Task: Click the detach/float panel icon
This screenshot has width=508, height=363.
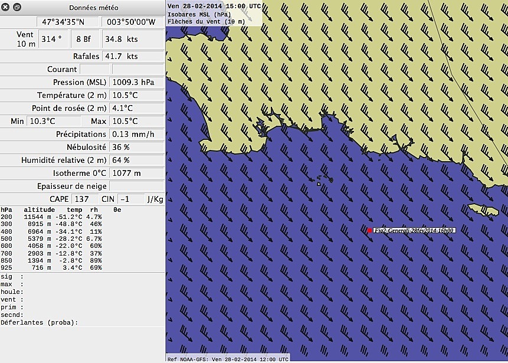Action: click(x=17, y=7)
